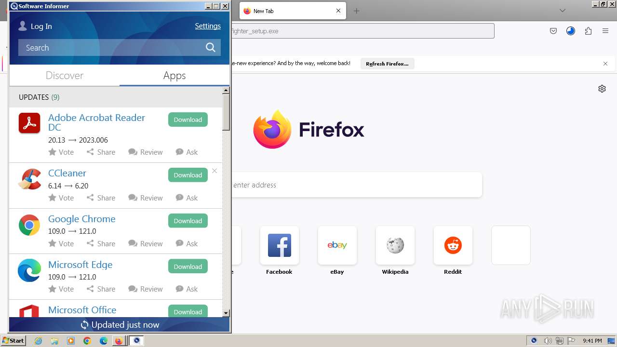Screen dimensions: 617x347
Task: Write a review for Google Chrome
Action: 146,243
